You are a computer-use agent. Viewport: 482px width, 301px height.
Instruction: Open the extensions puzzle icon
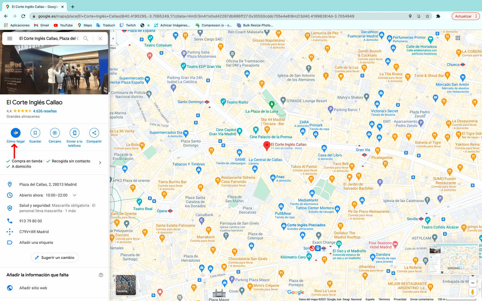pyautogui.click(x=438, y=16)
